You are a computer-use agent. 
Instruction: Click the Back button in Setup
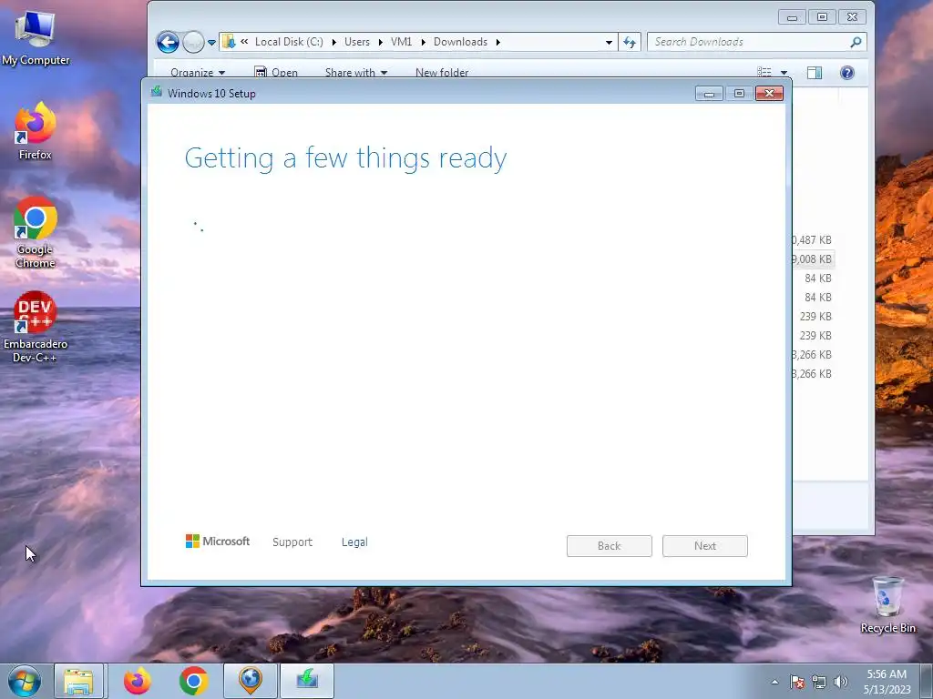(x=610, y=546)
